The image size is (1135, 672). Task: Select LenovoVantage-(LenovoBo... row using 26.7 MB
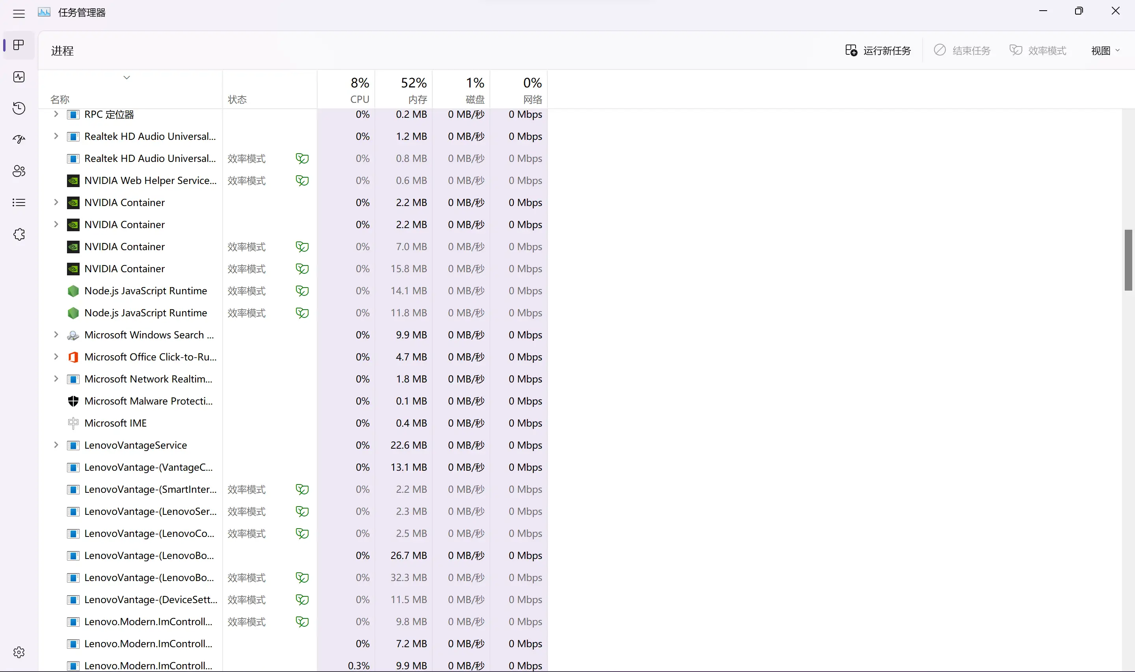(293, 556)
